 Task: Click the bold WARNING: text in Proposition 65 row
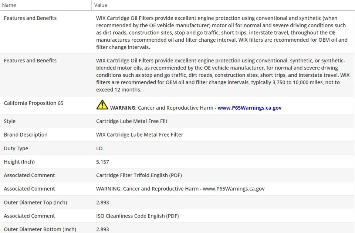[124, 108]
